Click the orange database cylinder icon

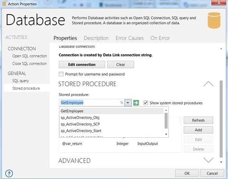pos(214,20)
